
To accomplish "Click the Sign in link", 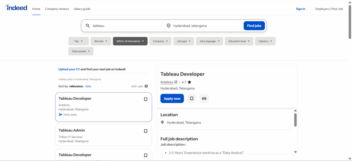I will (x=300, y=9).
